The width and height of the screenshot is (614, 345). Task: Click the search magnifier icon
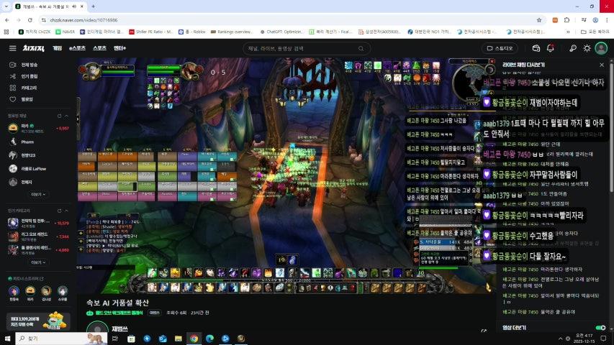361,48
